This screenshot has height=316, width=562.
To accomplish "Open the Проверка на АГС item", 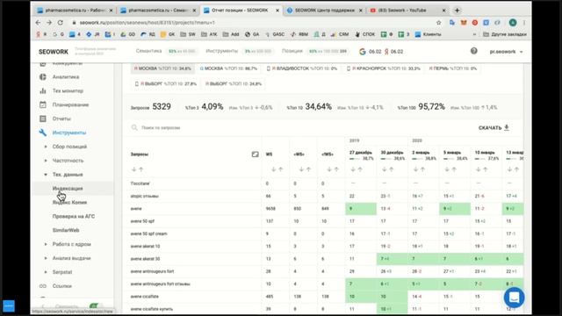I will (74, 217).
